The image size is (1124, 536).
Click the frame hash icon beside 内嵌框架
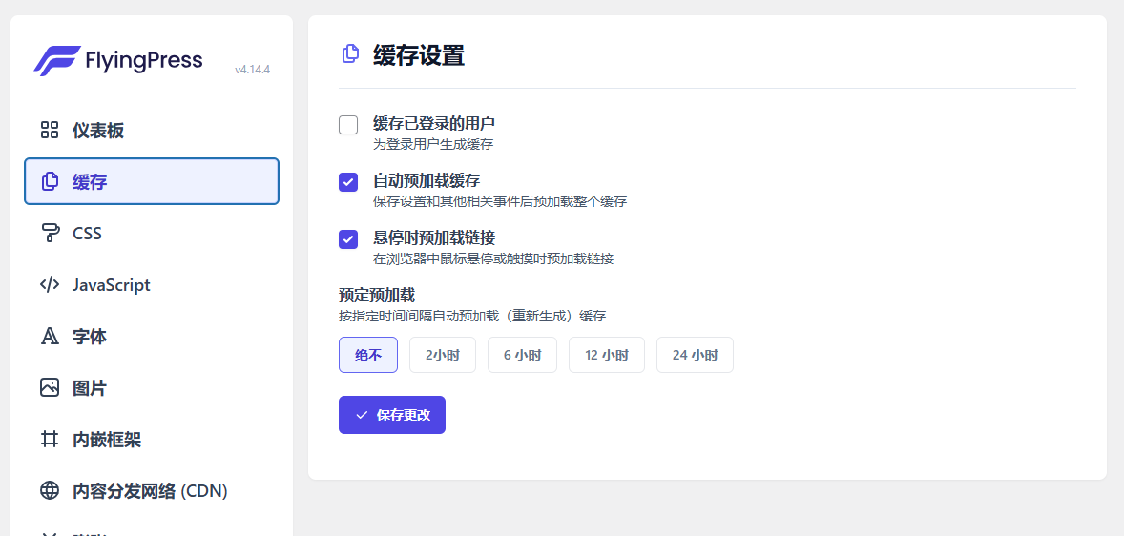[50, 440]
